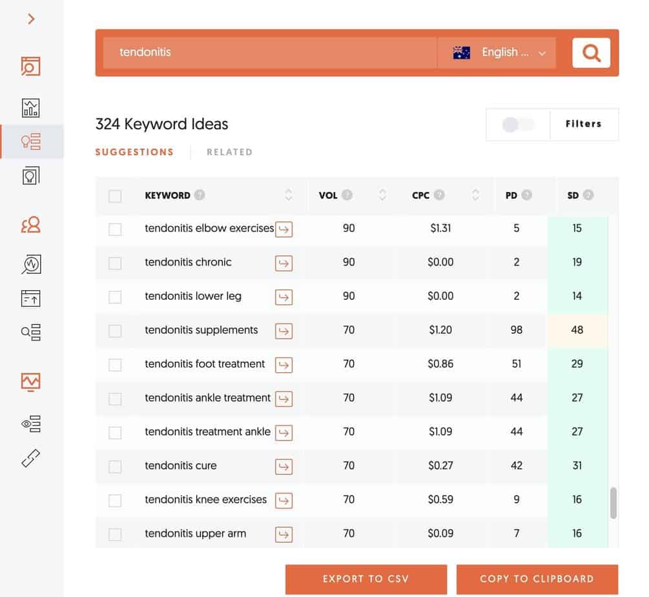Open arrow icon next to tendonitis supplements

[283, 331]
